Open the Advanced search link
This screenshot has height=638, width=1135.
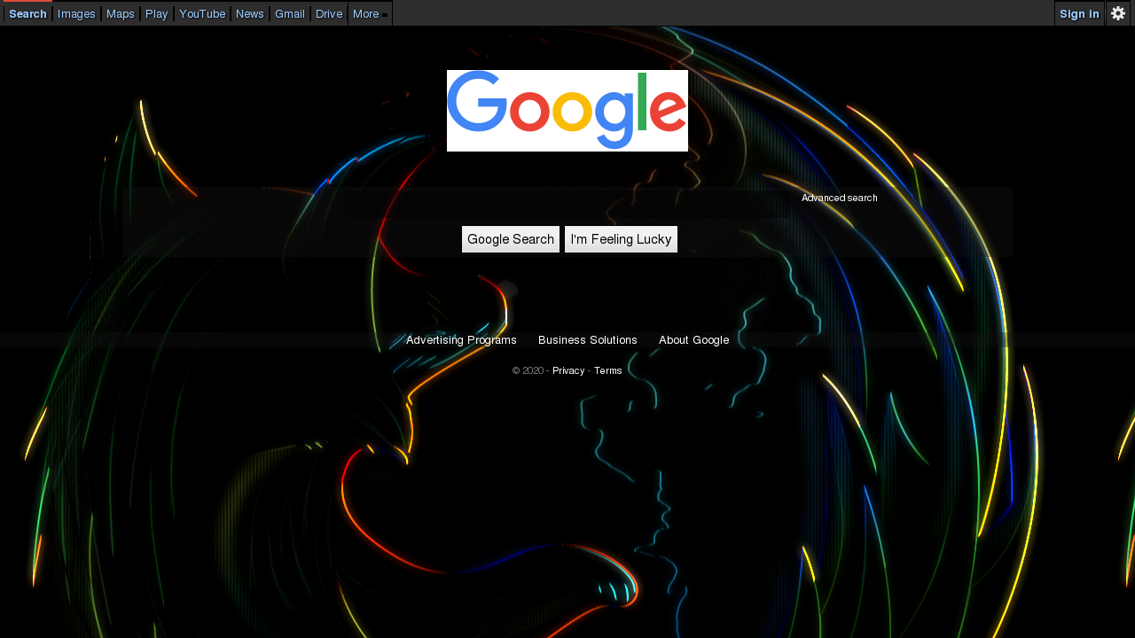tap(840, 198)
